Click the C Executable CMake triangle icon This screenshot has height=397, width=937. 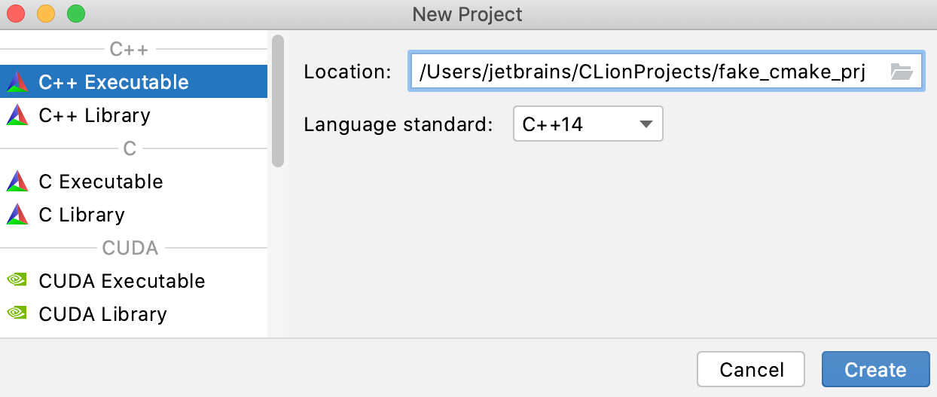click(17, 182)
